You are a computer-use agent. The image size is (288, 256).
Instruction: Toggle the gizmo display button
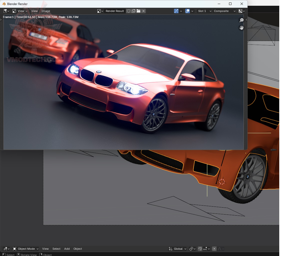pos(176,11)
